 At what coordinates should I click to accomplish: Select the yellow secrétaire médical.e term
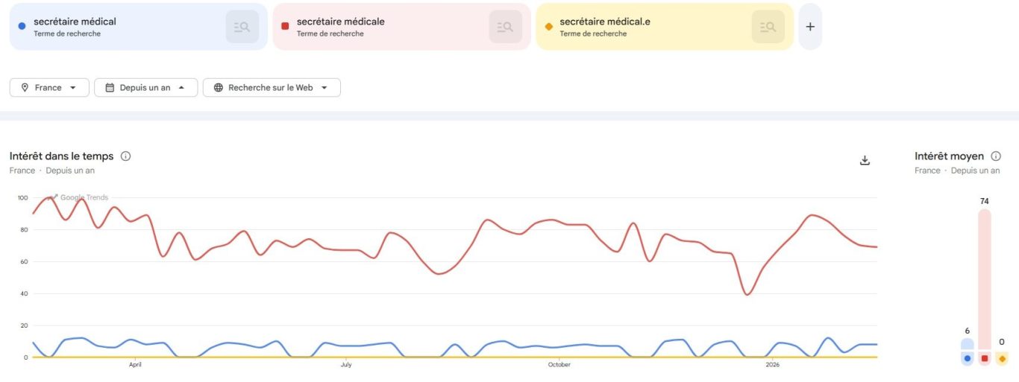coord(604,22)
